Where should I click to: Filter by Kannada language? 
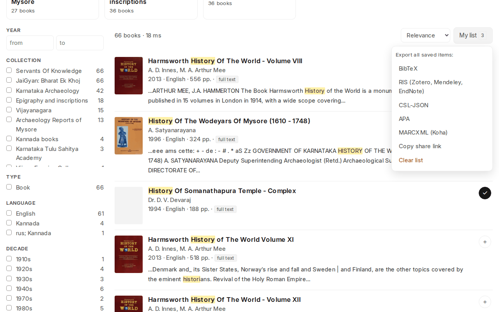click(9, 223)
